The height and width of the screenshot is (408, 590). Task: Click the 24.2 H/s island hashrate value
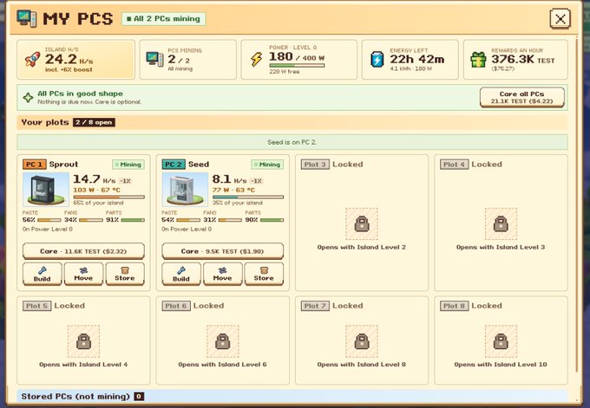pos(69,60)
